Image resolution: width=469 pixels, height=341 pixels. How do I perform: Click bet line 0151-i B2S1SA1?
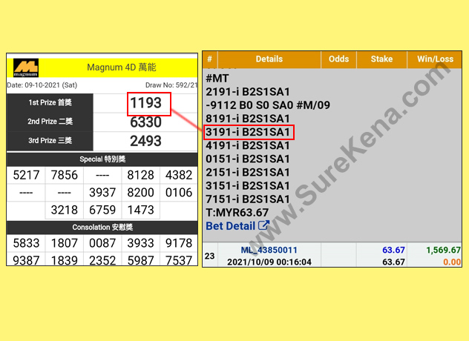[x=248, y=159]
